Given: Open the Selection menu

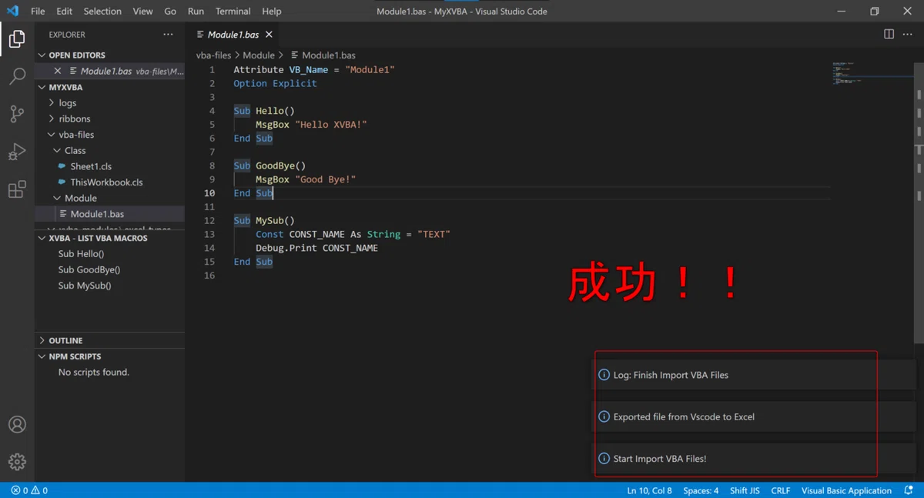Looking at the screenshot, I should 102,12.
